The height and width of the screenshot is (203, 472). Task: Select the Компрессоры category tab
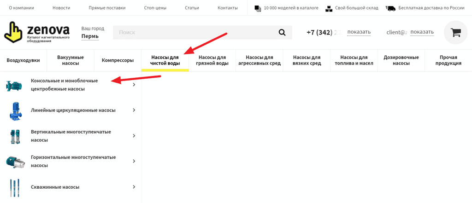pos(118,60)
